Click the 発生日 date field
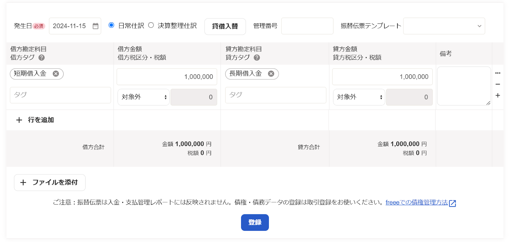The image size is (509, 242). pyautogui.click(x=75, y=26)
